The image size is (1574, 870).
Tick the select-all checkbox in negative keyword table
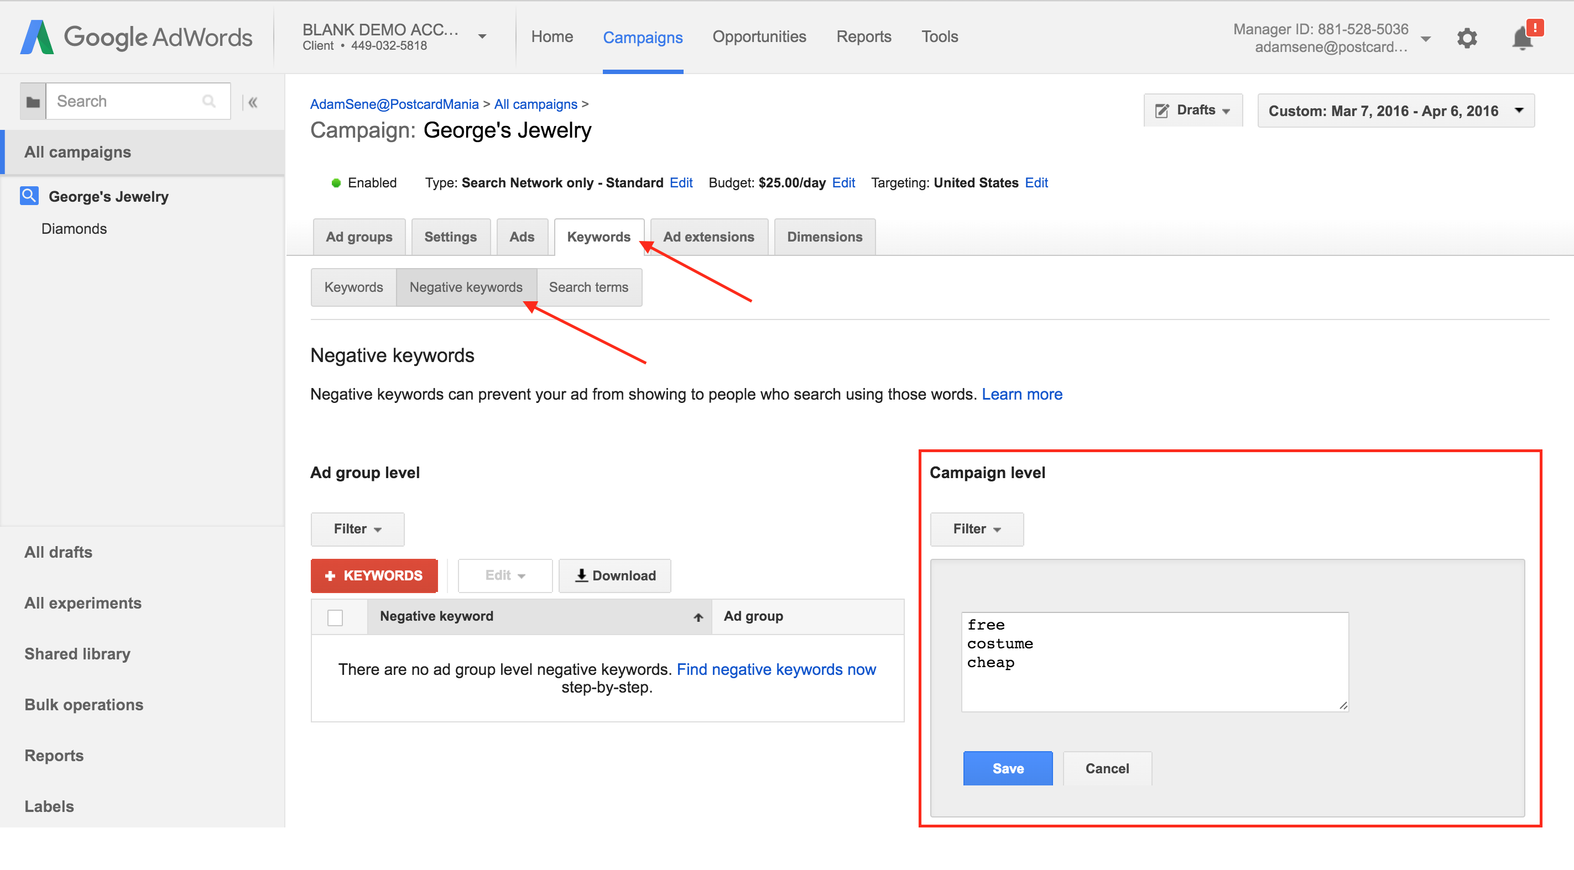(x=335, y=618)
